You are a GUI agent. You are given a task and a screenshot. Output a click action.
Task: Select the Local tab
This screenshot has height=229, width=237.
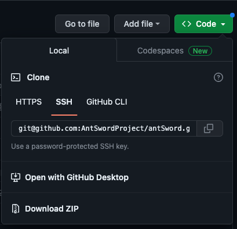tap(59, 51)
